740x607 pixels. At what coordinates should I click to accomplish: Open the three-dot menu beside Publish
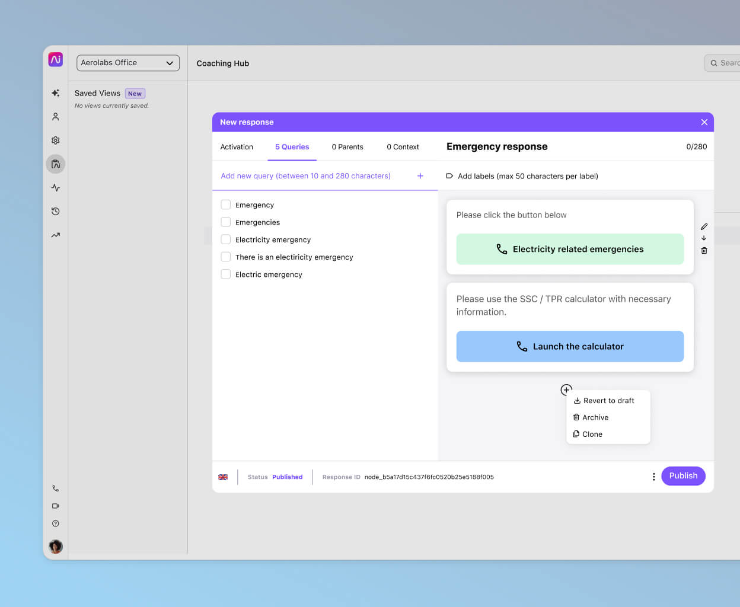(653, 476)
